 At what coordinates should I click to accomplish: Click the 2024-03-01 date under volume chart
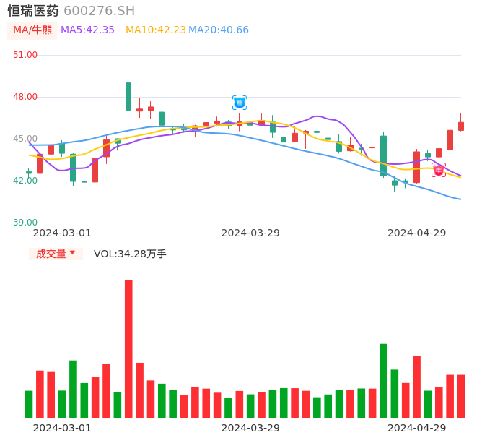coord(62,429)
